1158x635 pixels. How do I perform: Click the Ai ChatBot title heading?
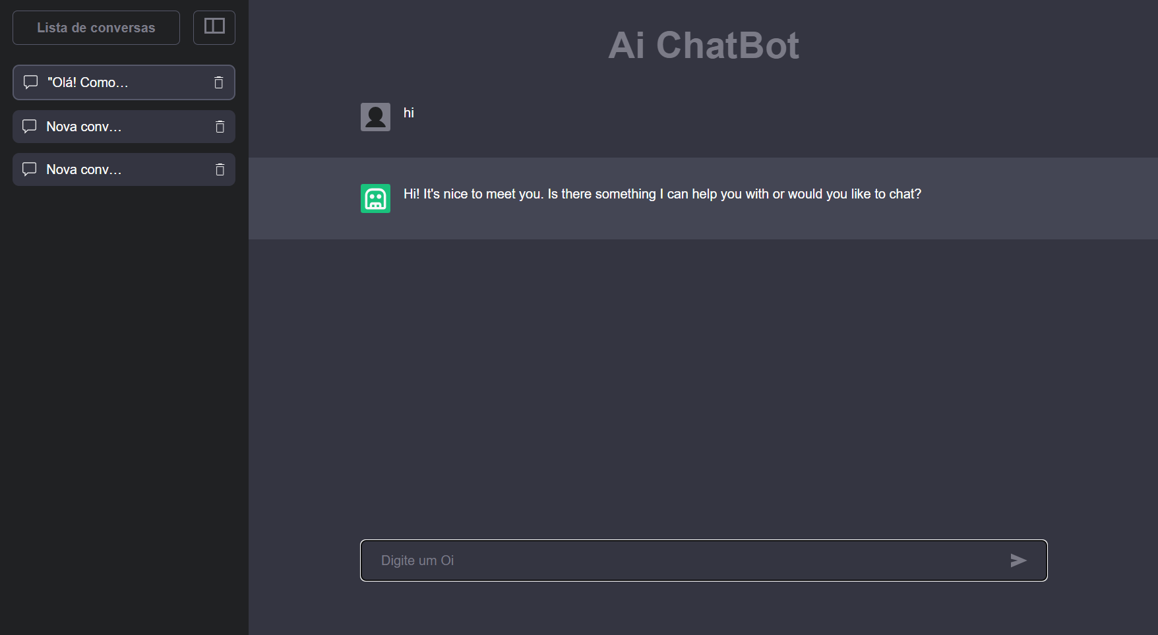coord(703,45)
